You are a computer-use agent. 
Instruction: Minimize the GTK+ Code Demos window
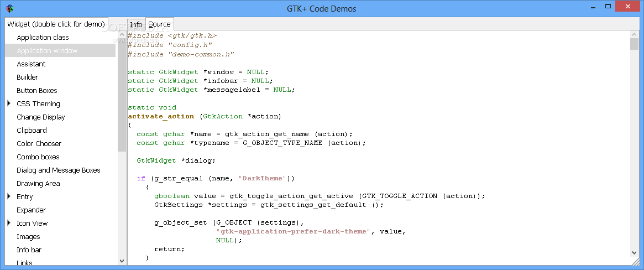[593, 6]
